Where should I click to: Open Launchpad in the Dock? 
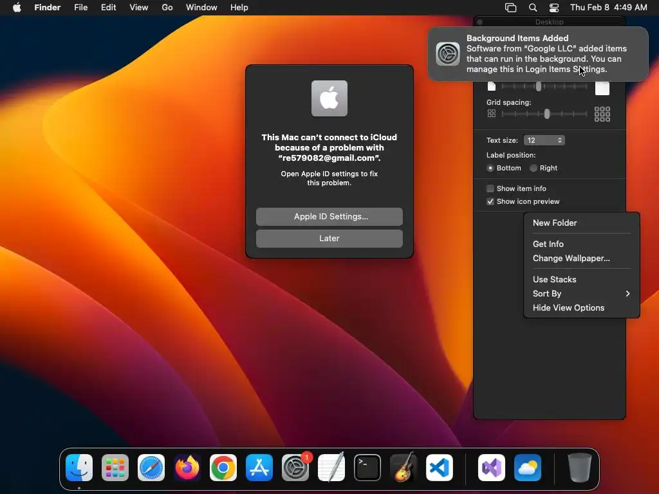115,468
